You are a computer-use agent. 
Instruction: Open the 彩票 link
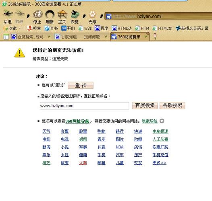[65, 131]
